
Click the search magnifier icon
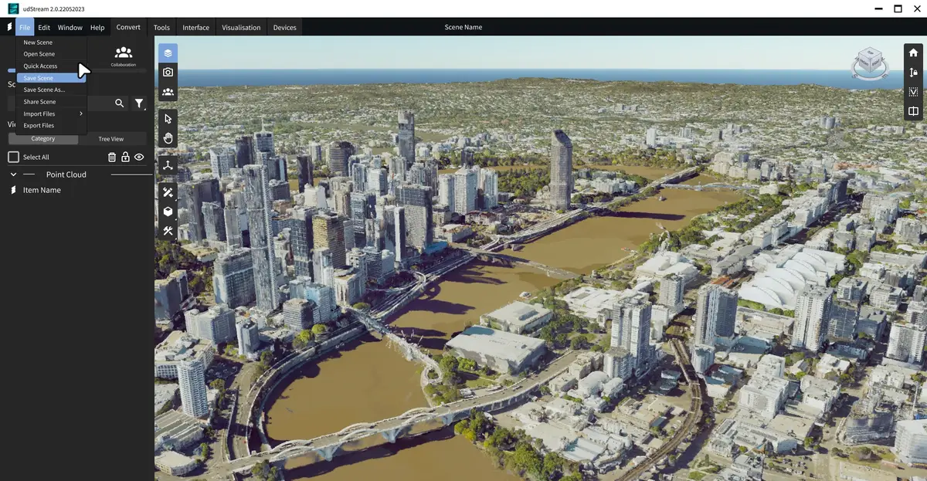[x=120, y=103]
